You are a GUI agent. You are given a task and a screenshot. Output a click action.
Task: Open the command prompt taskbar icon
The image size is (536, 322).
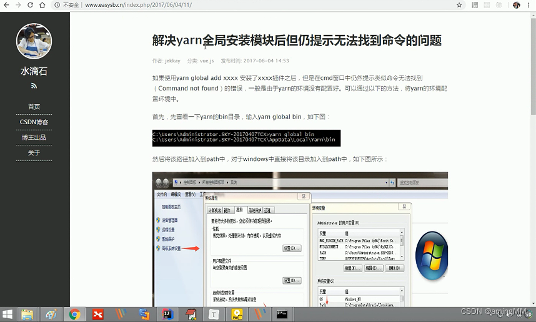tap(282, 314)
